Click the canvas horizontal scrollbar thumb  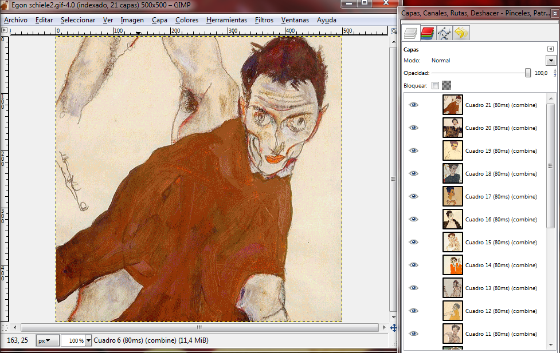[x=199, y=327]
